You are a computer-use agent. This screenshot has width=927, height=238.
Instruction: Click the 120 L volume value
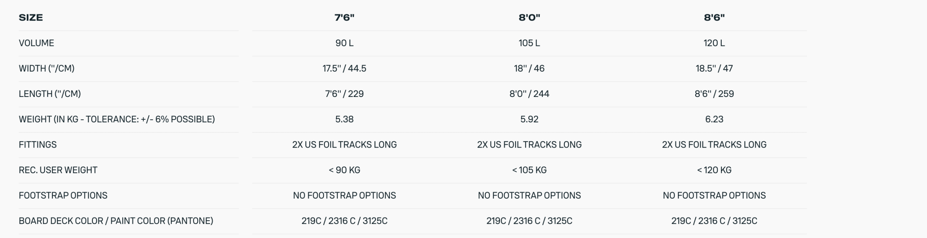714,43
